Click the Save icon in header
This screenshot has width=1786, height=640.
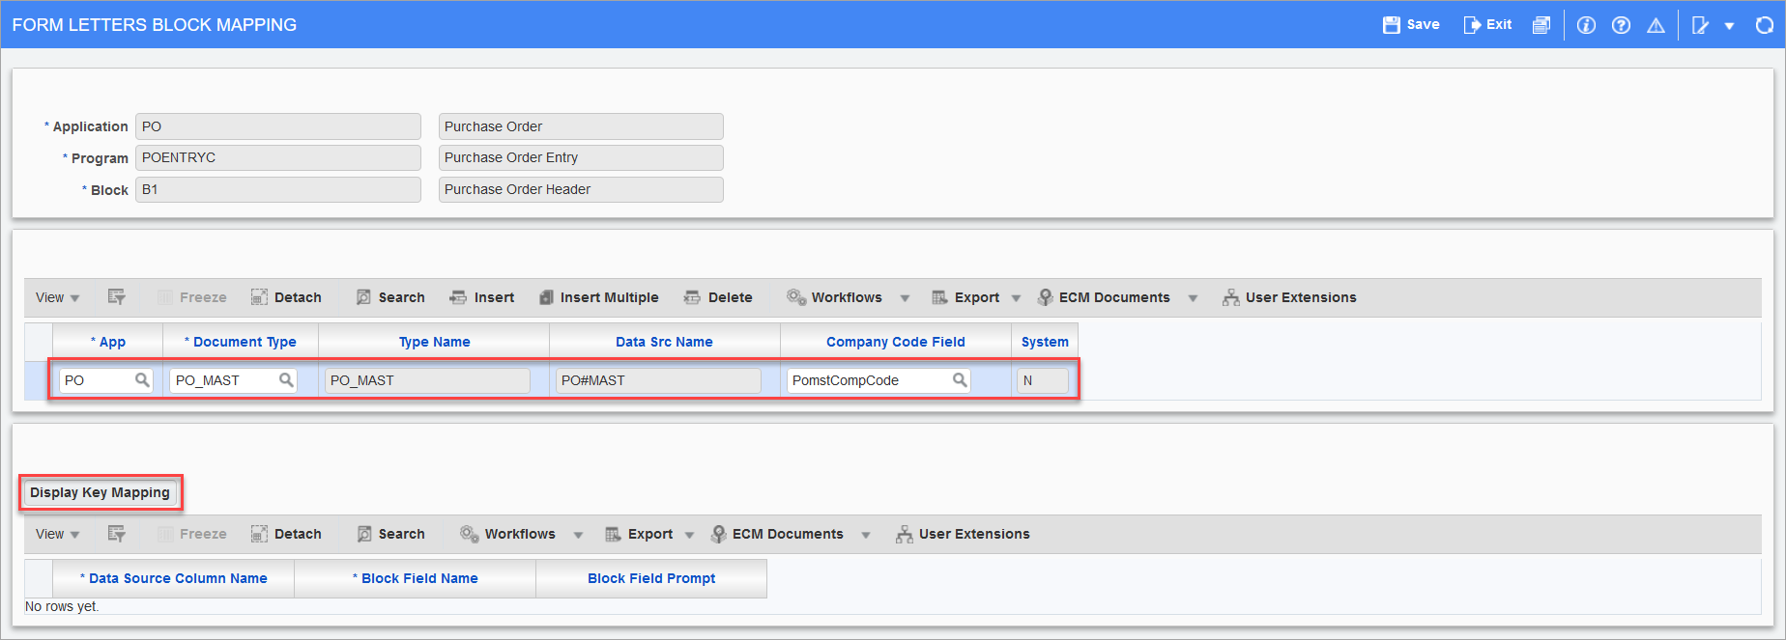[1392, 25]
